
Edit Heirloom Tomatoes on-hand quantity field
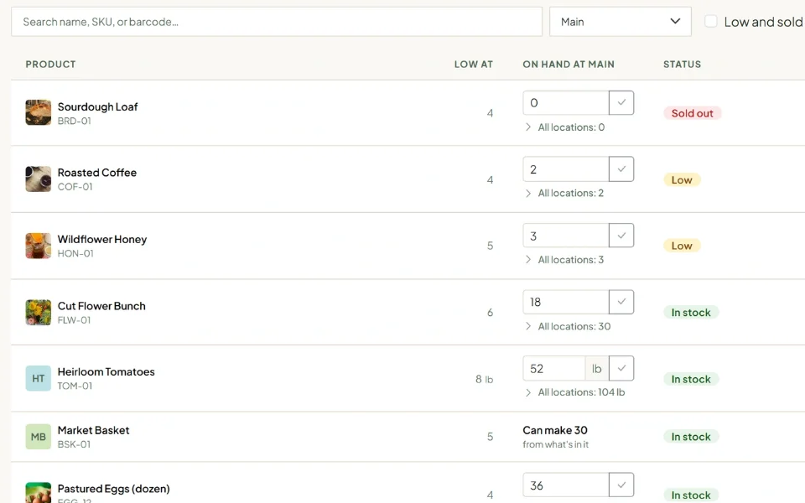[554, 368]
